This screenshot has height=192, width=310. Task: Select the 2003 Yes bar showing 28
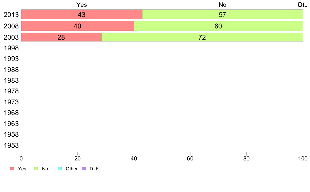(61, 37)
